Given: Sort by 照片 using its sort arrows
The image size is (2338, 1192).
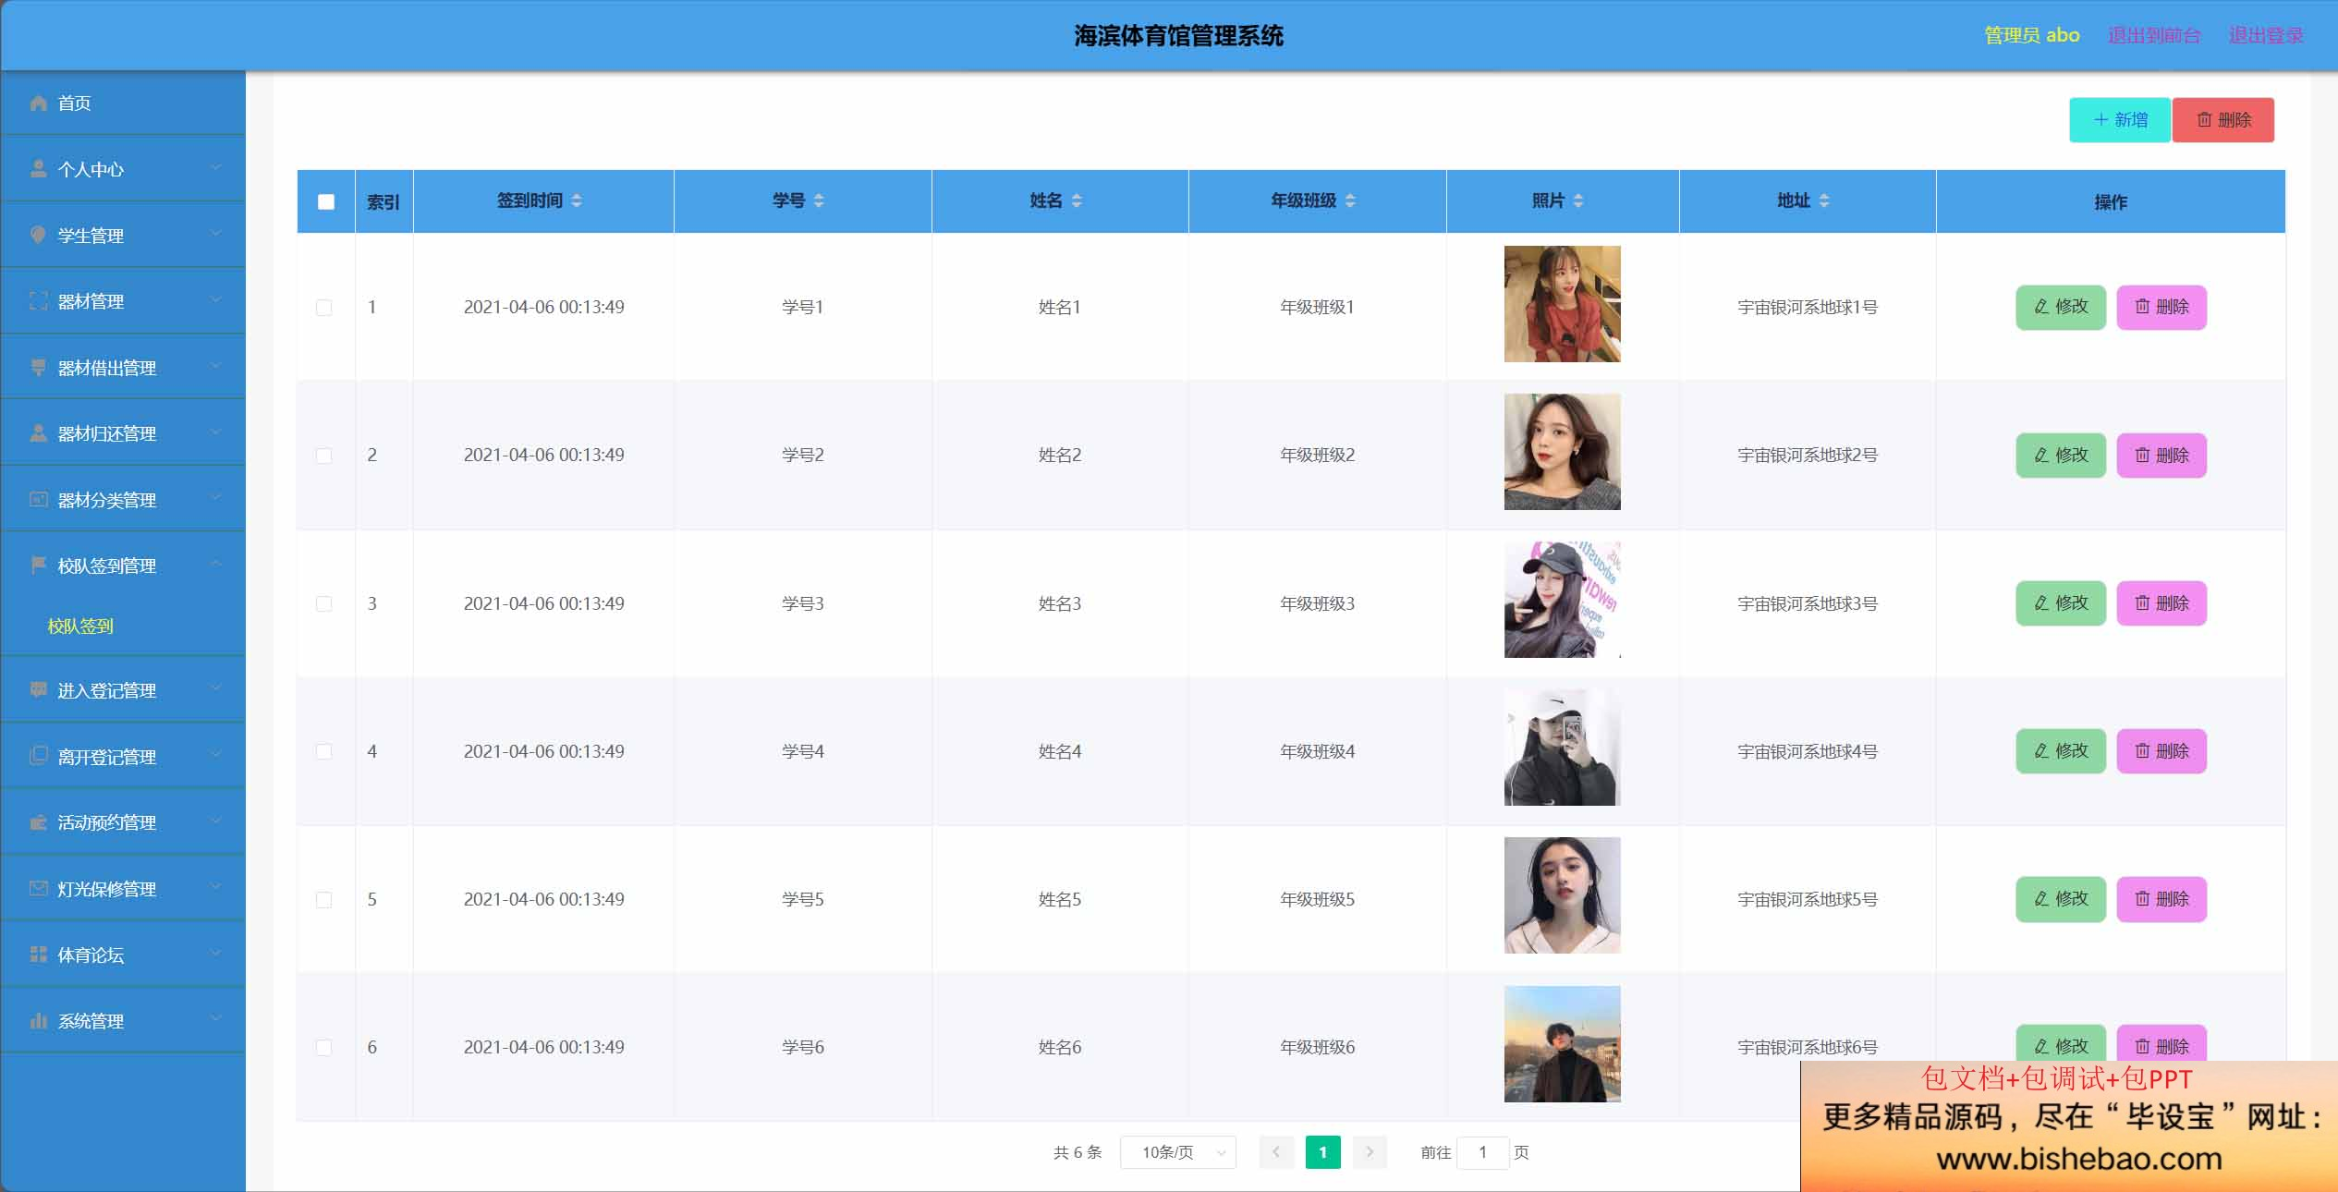Looking at the screenshot, I should [1578, 201].
